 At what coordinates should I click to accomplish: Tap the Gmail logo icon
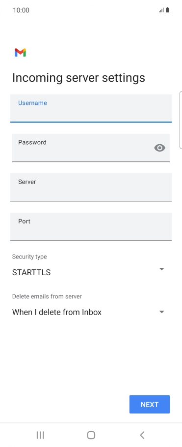pos(21,53)
